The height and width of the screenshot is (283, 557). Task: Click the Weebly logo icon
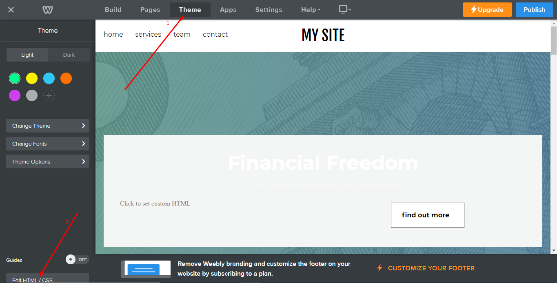pos(48,10)
